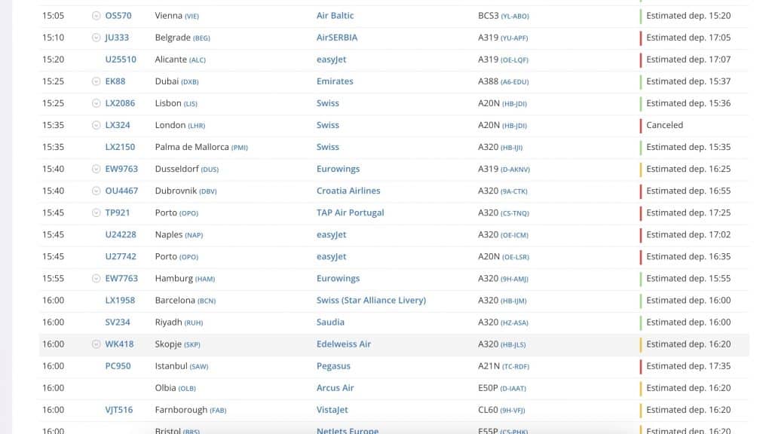Open flight PC950 details
The width and height of the screenshot is (772, 434).
pos(118,366)
